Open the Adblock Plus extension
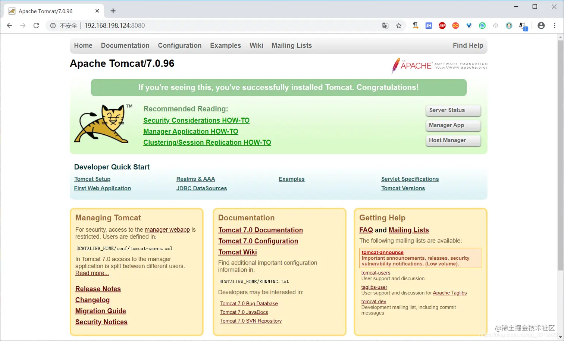Screen dimensions: 564x341 coord(442,25)
